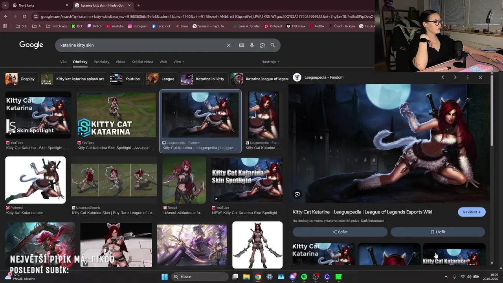Image resolution: width=503 pixels, height=283 pixels.
Task: Reload the page in Chrome
Action: click(25, 17)
